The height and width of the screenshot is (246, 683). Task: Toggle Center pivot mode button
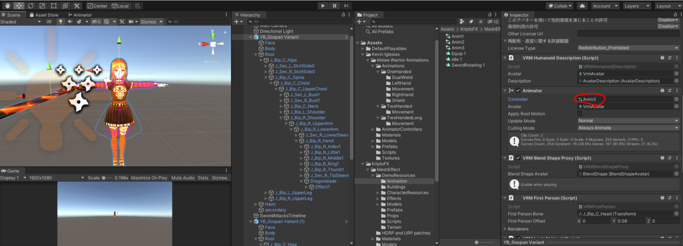click(98, 6)
